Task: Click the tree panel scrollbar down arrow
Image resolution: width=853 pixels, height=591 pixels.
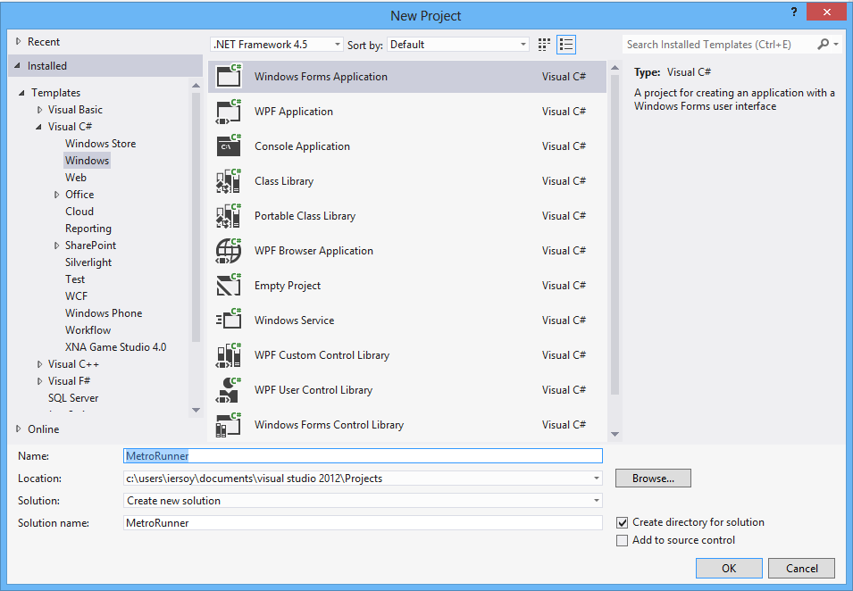Action: pyautogui.click(x=197, y=410)
